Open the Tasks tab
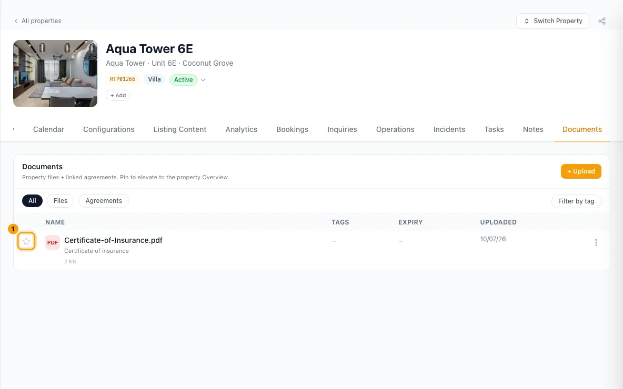 (x=494, y=129)
